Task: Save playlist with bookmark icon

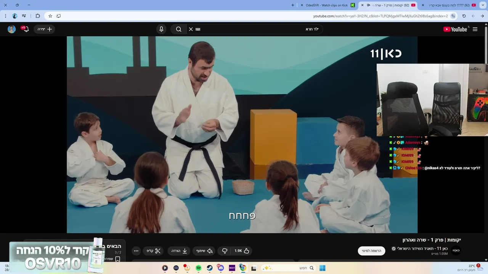Action: pos(118,259)
